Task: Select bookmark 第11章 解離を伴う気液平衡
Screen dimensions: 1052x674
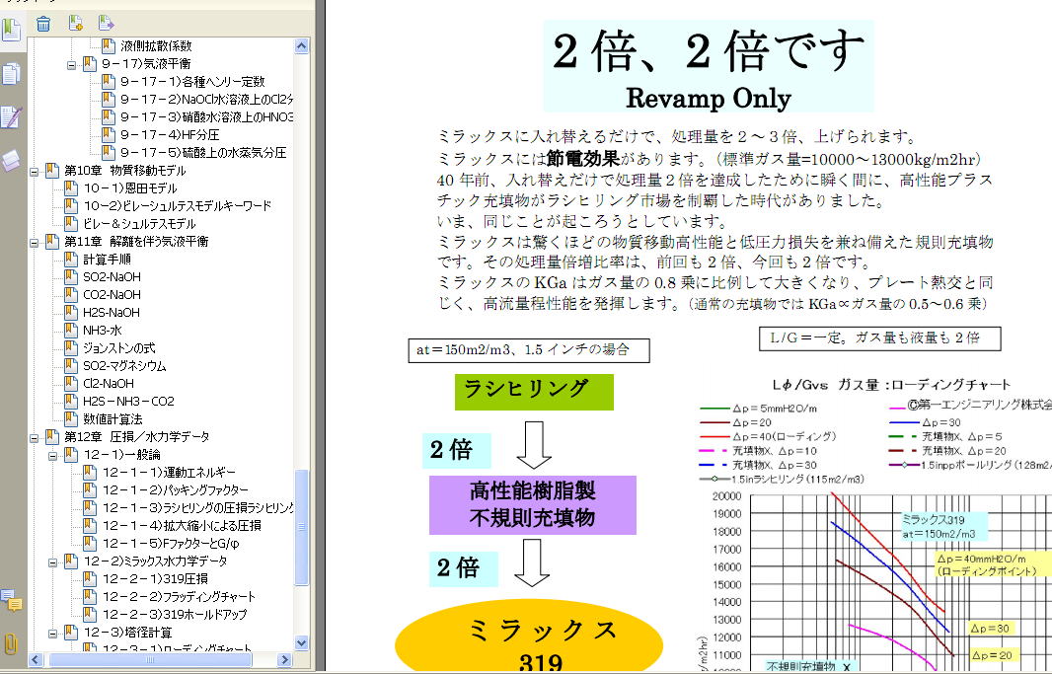Action: point(136,241)
